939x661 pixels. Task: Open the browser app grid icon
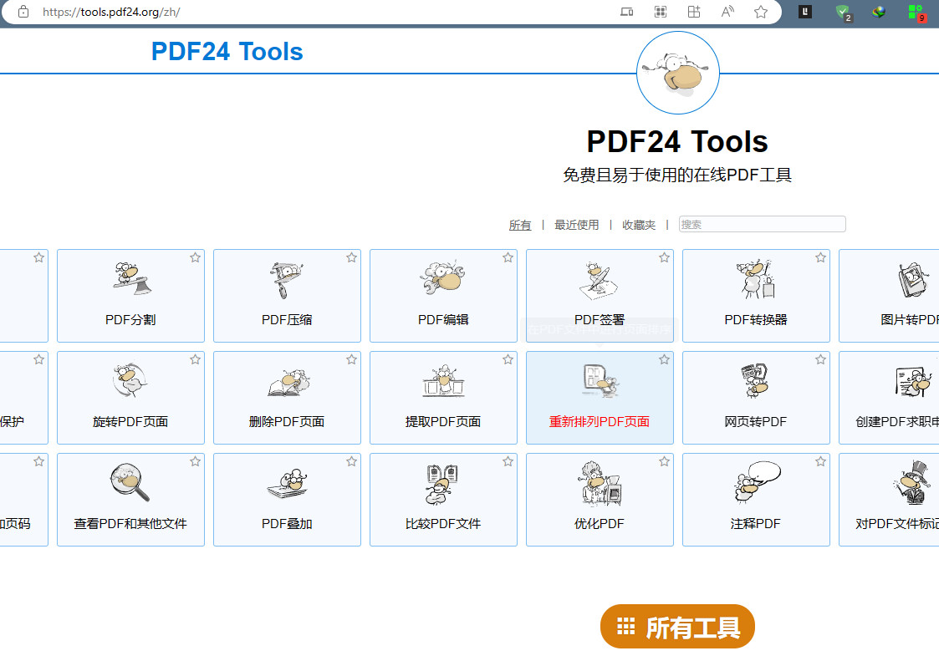660,12
